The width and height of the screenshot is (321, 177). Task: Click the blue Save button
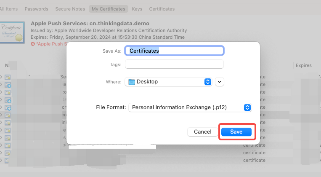[236, 131]
